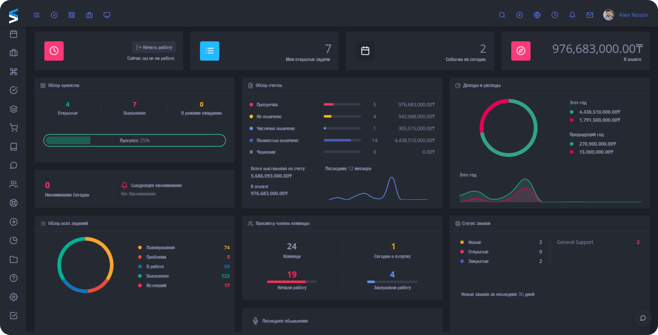Click the Мои открытые задачи card
658x335 pixels.
pyautogui.click(x=264, y=51)
